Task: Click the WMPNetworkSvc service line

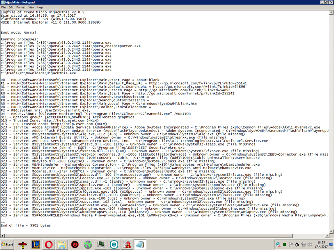Action: point(165,215)
